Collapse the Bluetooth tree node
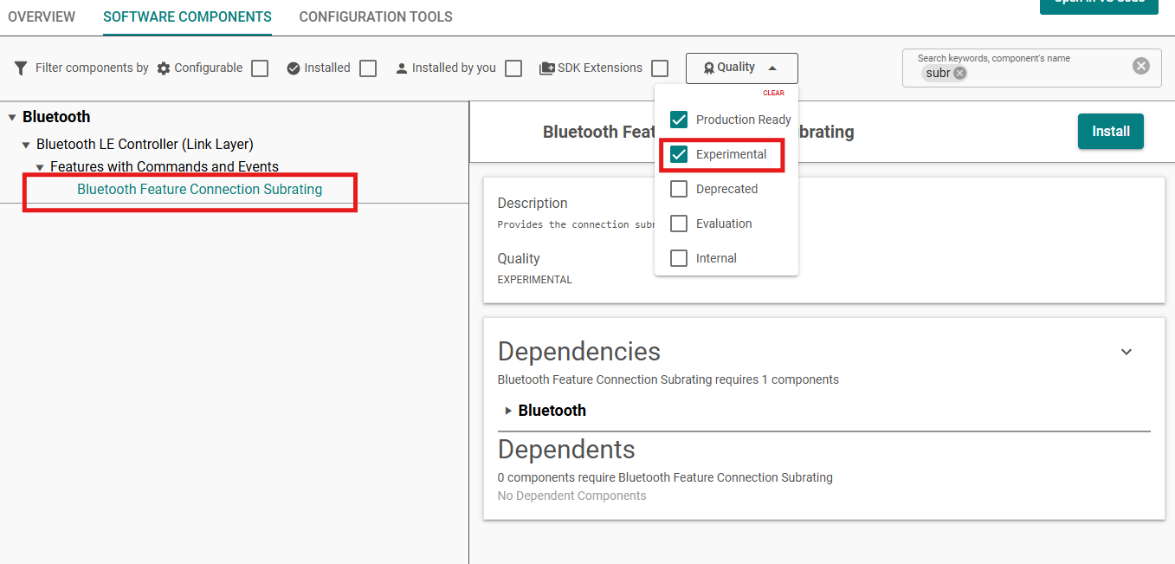The image size is (1175, 564). 12,117
